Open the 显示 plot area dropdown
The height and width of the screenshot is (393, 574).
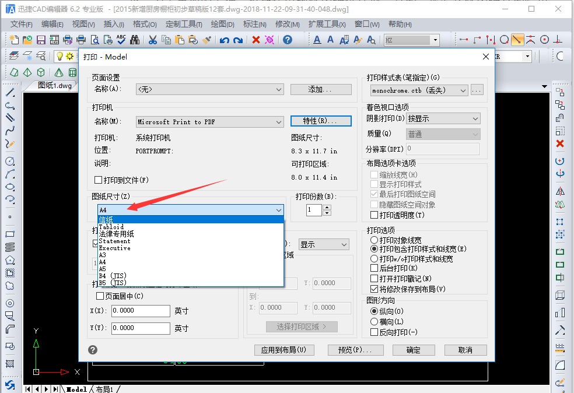pos(324,244)
